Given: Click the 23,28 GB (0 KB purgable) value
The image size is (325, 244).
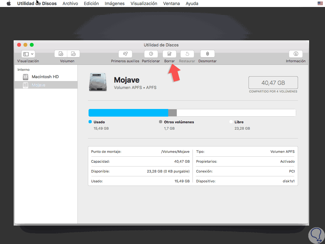Looking at the screenshot, I should (x=168, y=171).
